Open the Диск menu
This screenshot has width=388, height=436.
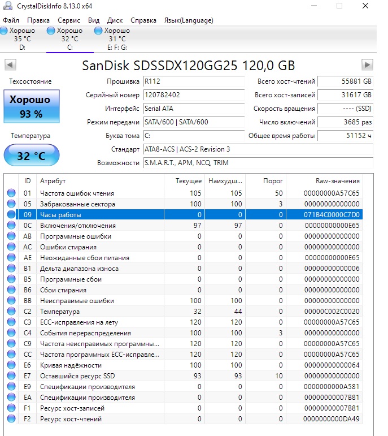pos(115,20)
